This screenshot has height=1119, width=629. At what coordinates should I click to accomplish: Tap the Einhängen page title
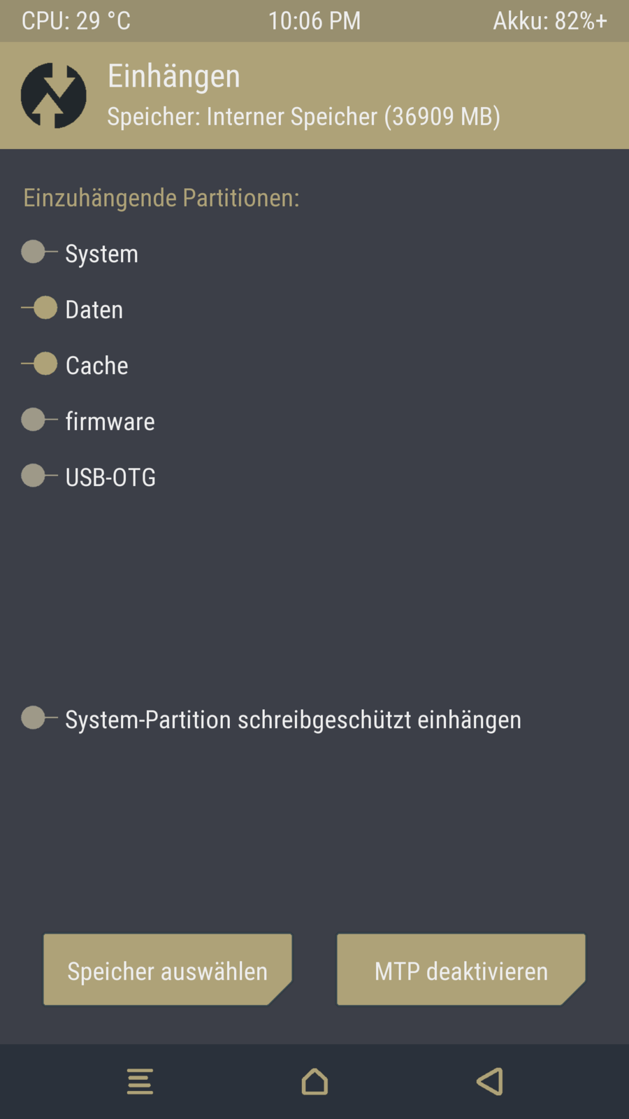click(174, 76)
